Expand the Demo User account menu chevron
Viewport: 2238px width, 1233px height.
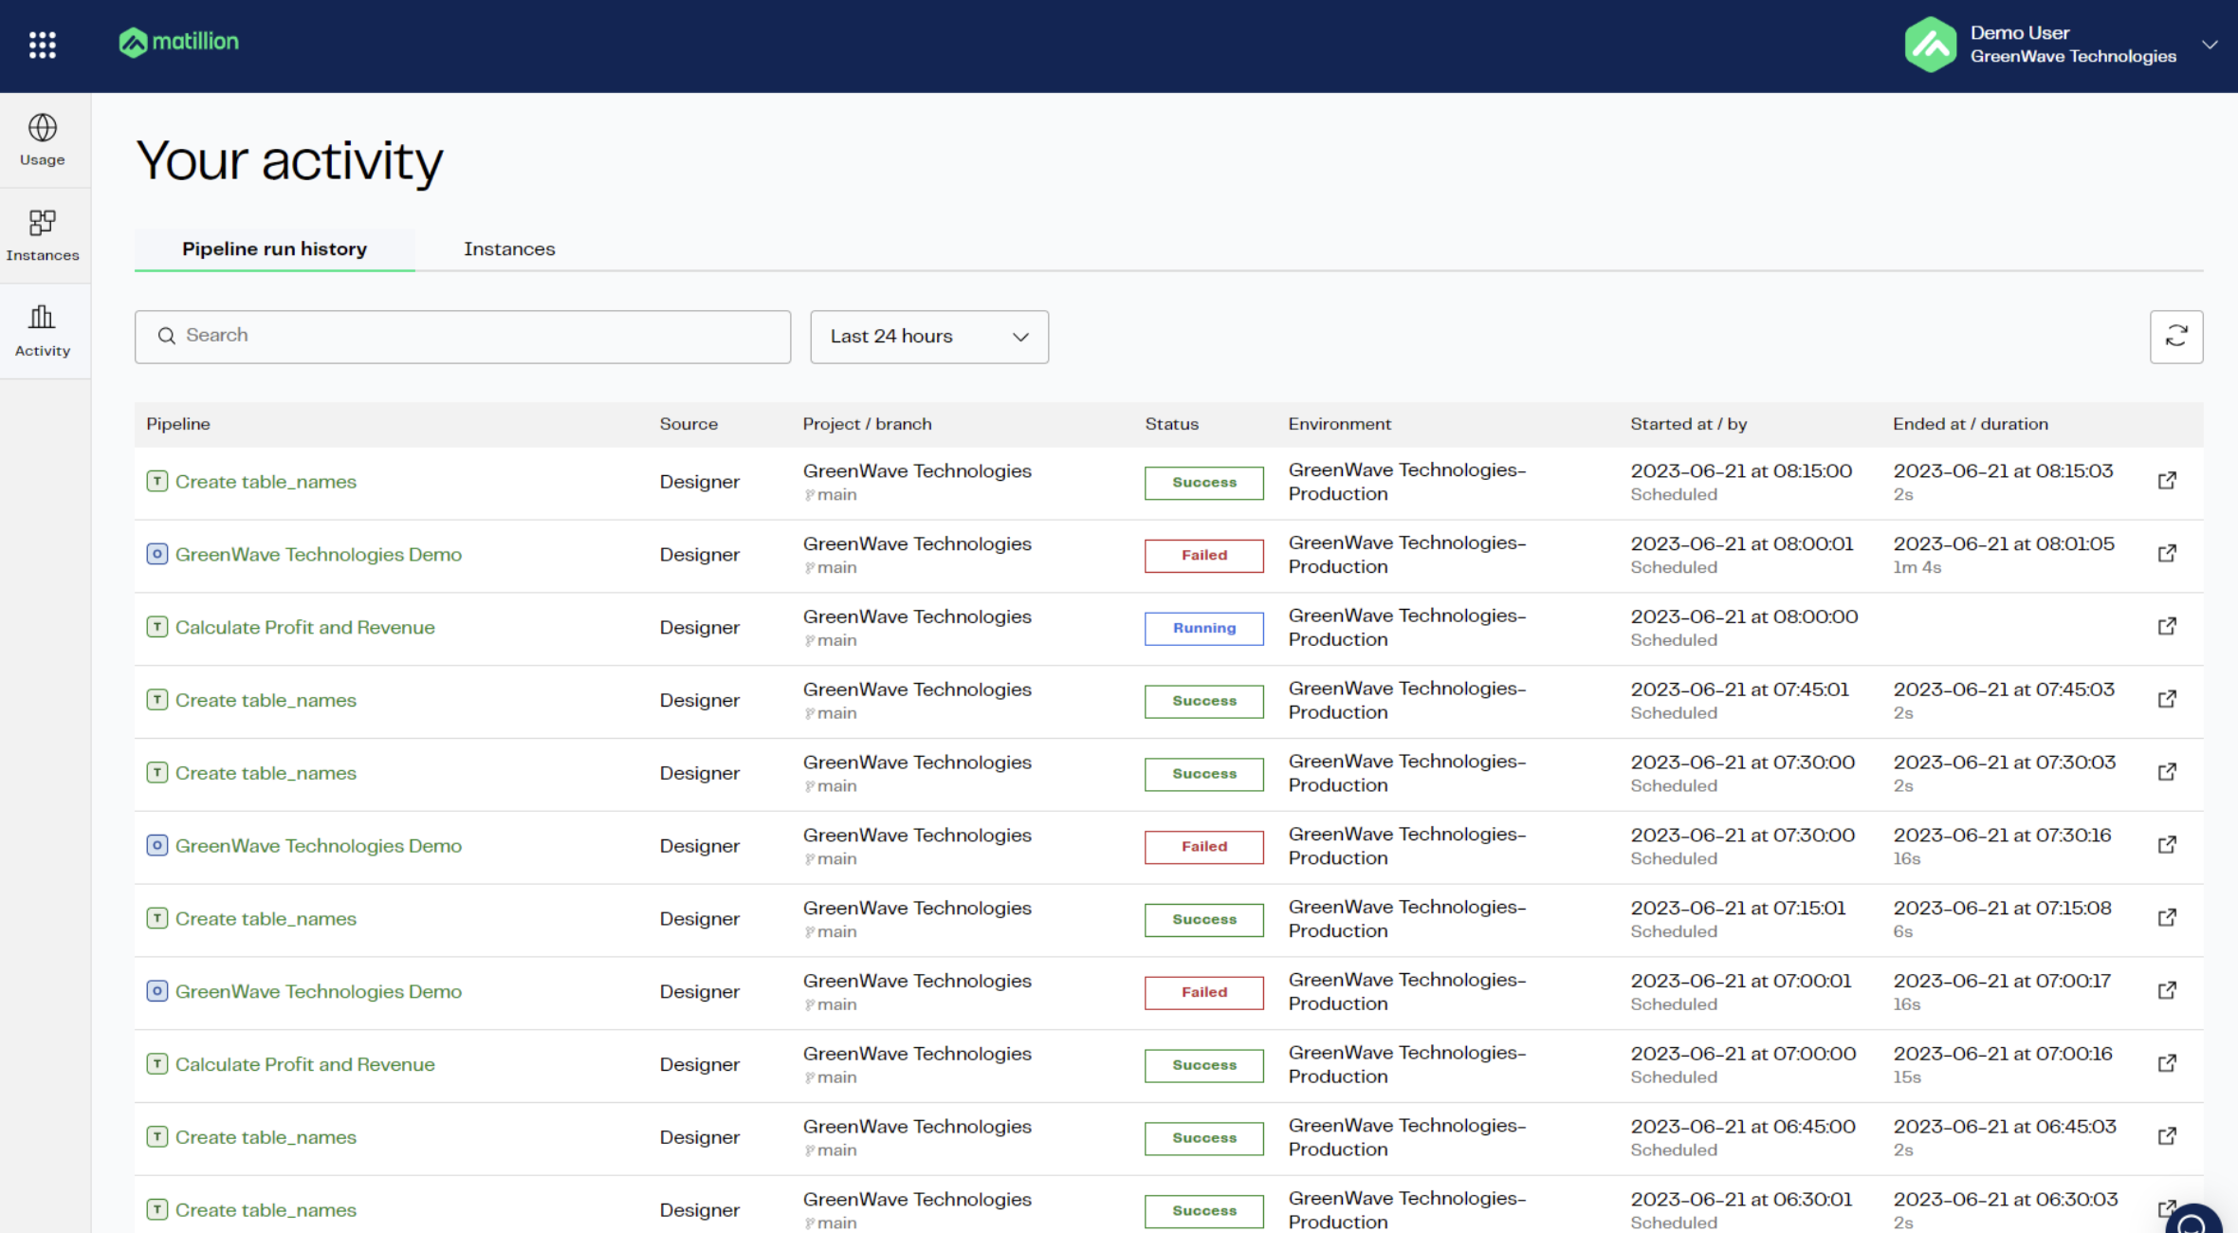(2210, 45)
